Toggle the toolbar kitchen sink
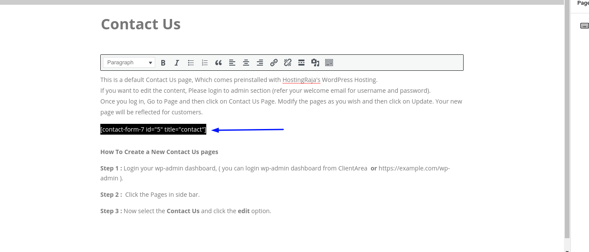This screenshot has width=589, height=252. pos(329,63)
